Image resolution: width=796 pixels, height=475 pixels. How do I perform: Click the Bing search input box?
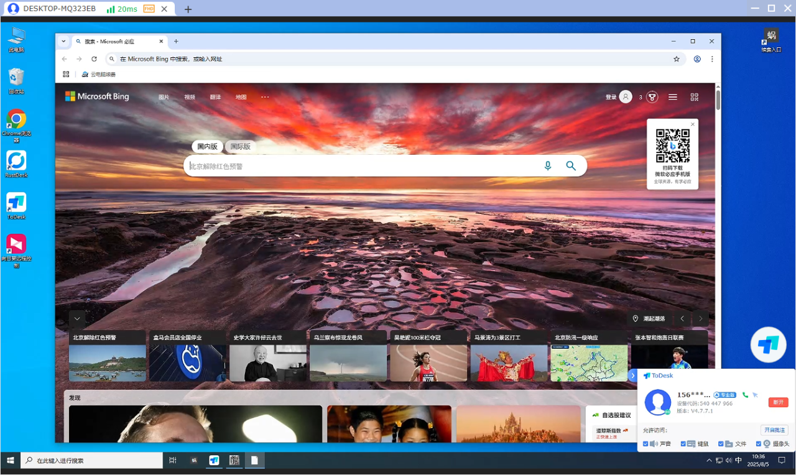pyautogui.click(x=361, y=166)
